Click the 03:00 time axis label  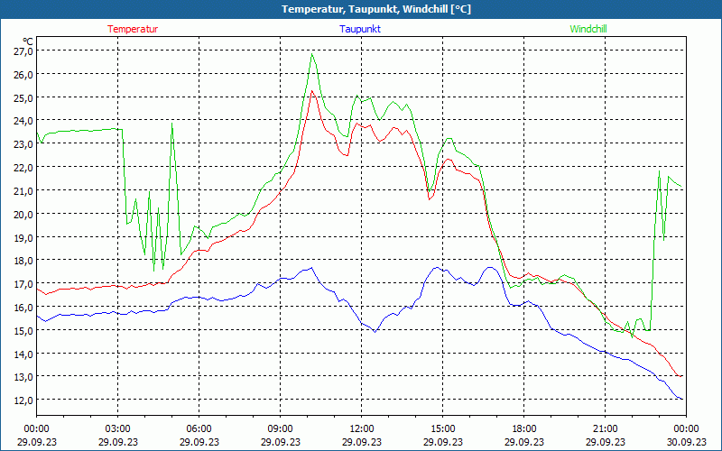pos(118,429)
